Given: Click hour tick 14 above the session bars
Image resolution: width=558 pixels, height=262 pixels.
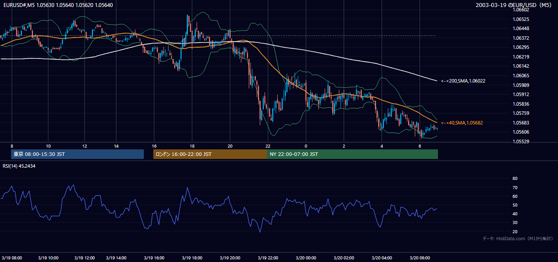Looking at the screenshot, I should pyautogui.click(x=116, y=146).
